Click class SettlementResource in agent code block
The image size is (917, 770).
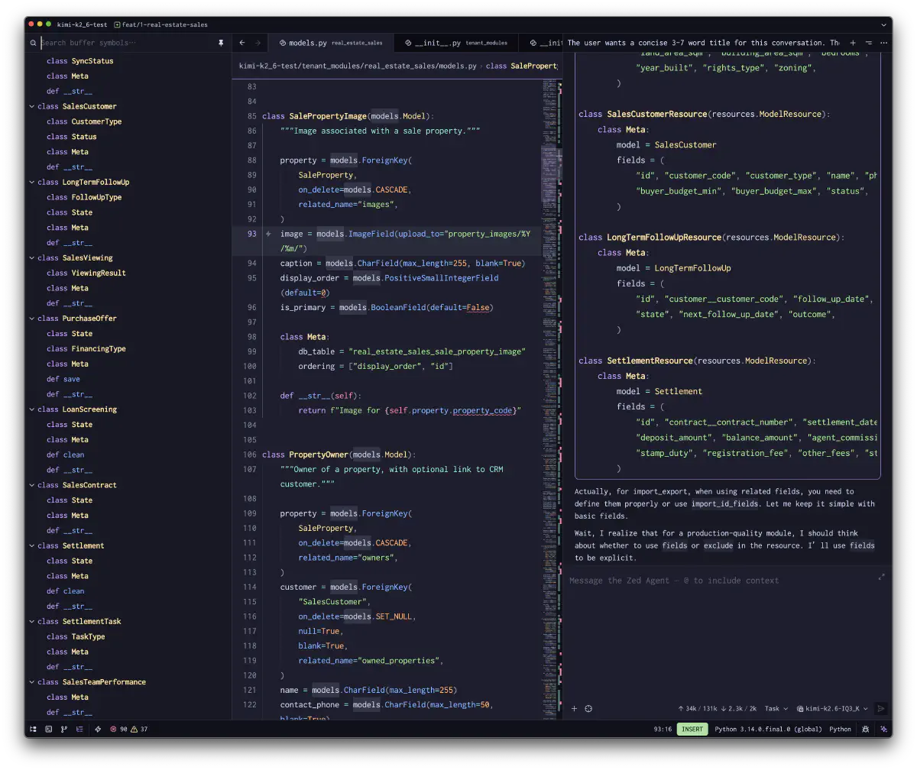point(650,361)
